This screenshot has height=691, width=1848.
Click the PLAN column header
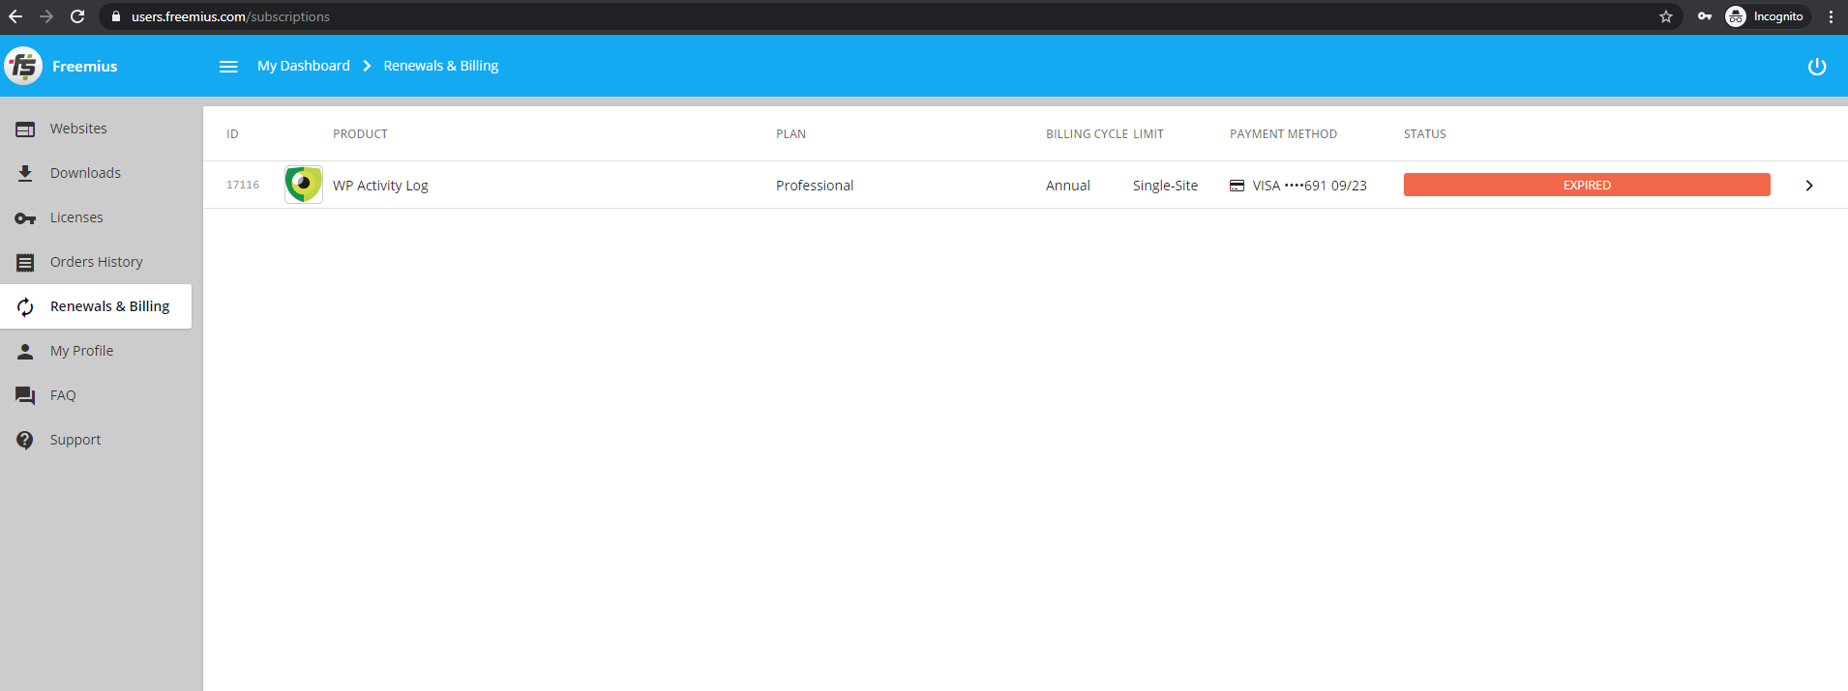point(790,134)
